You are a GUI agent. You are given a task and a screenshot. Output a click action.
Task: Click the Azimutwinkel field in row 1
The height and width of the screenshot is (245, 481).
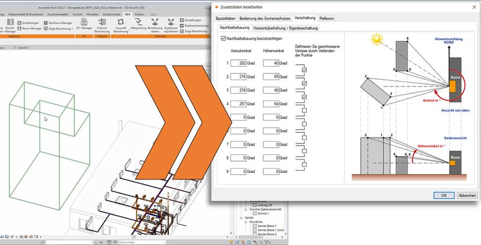(x=238, y=63)
